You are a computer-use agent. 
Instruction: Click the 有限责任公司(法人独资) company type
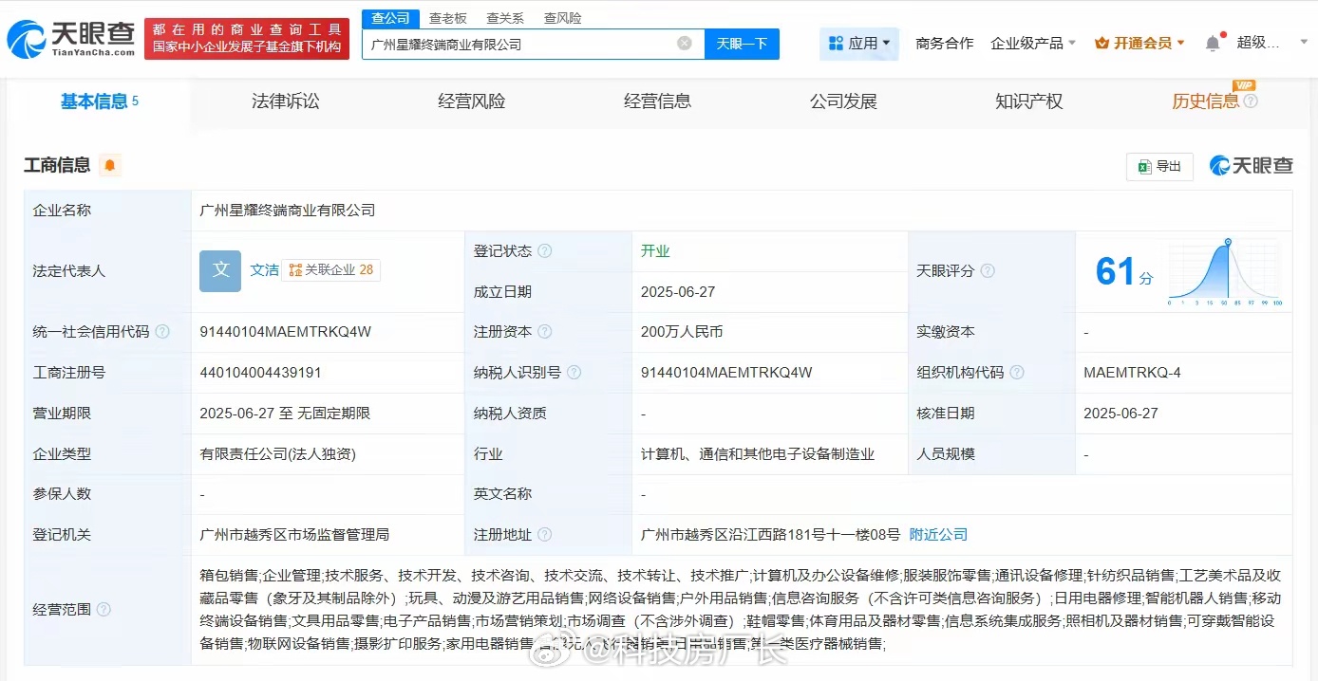coord(277,454)
